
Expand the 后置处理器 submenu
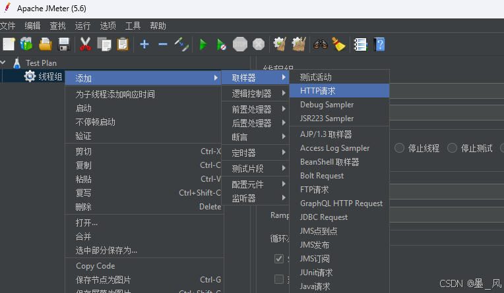pyautogui.click(x=255, y=123)
